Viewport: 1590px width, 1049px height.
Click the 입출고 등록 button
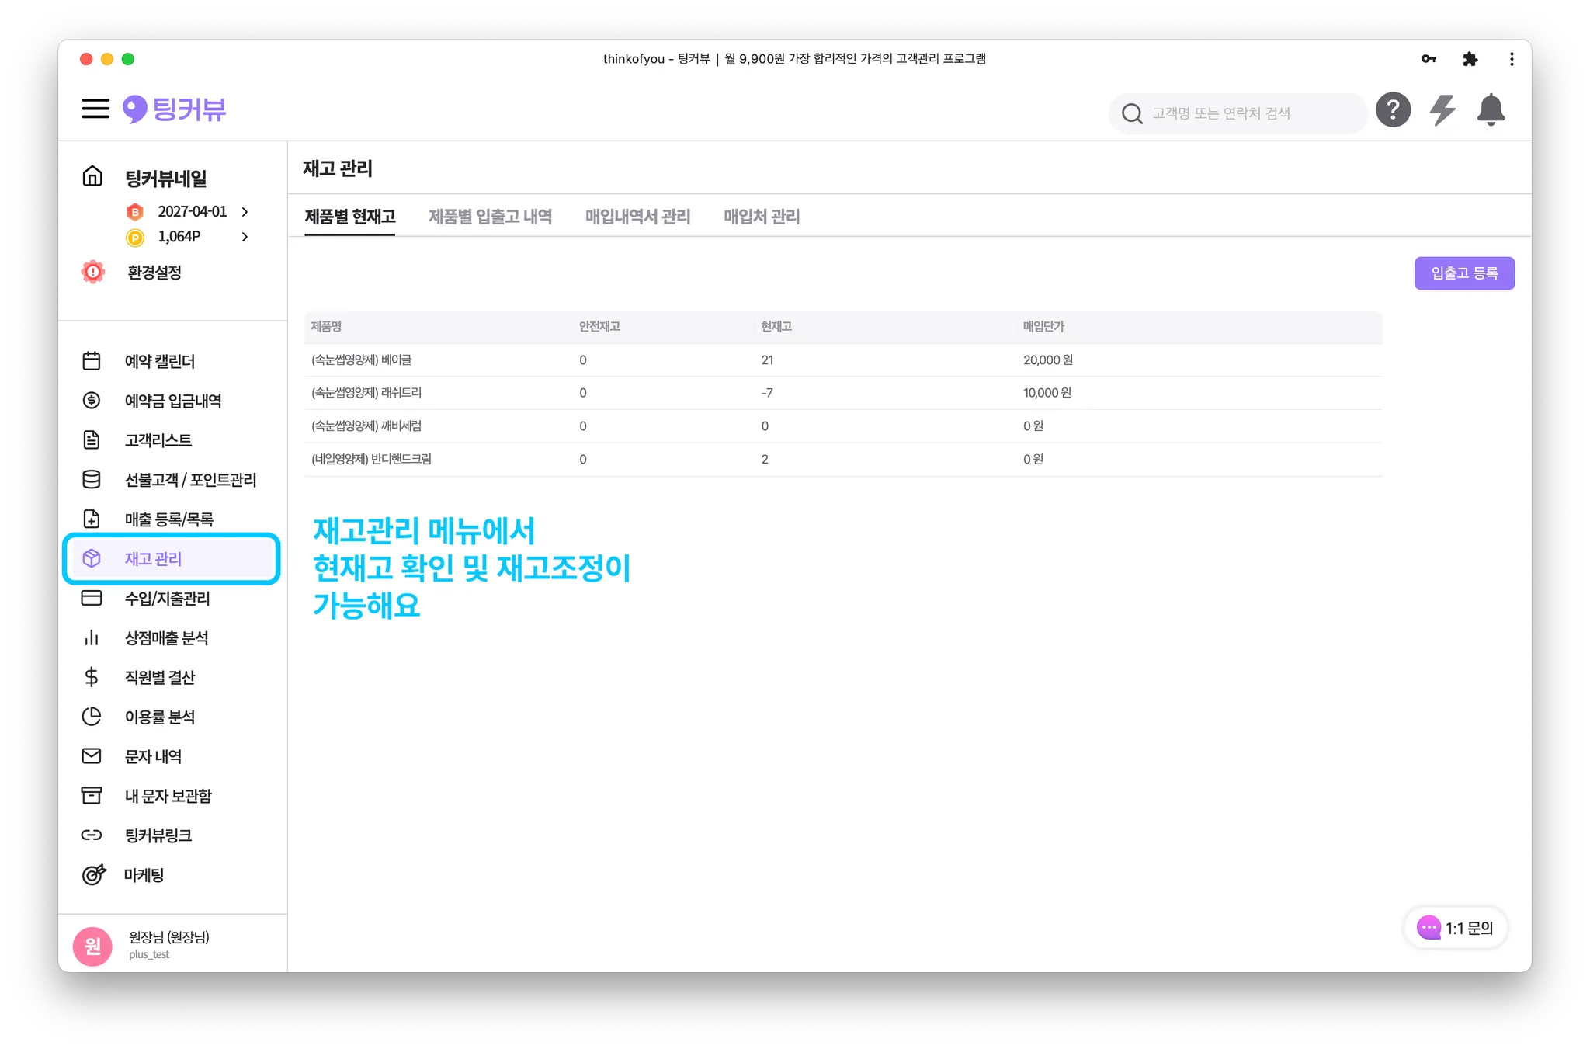tap(1463, 273)
